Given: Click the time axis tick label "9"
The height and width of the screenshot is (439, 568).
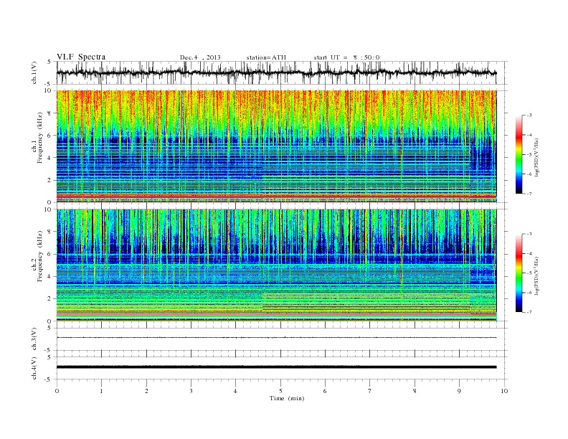Looking at the screenshot, I should (x=460, y=391).
